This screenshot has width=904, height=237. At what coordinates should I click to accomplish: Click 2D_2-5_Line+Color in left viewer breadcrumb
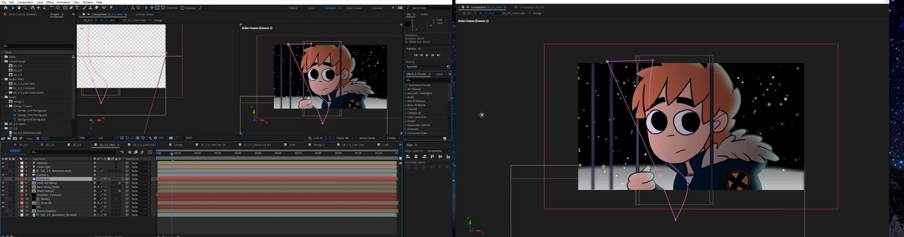pyautogui.click(x=134, y=20)
